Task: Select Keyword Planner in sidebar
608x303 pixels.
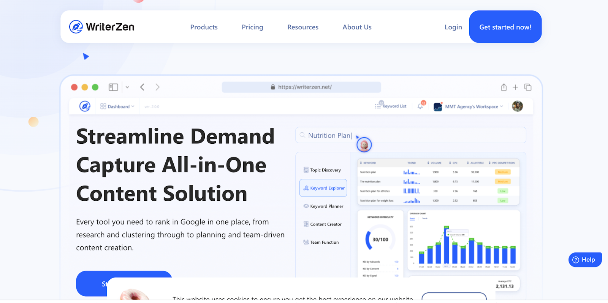Action: coord(323,206)
